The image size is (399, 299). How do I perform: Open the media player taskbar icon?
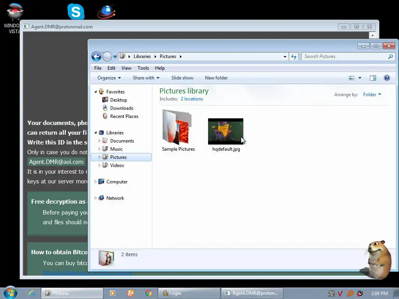(113, 293)
